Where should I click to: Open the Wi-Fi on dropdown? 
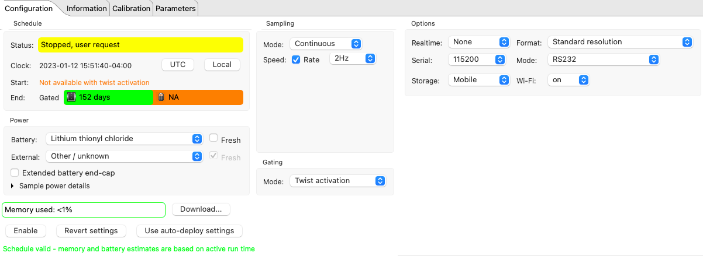(568, 80)
